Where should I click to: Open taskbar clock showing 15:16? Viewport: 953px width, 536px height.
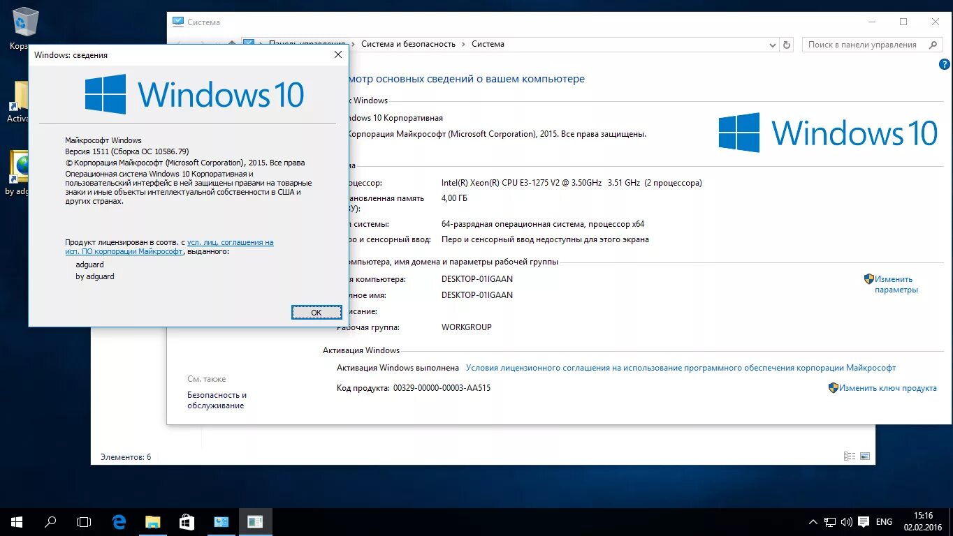pyautogui.click(x=923, y=521)
